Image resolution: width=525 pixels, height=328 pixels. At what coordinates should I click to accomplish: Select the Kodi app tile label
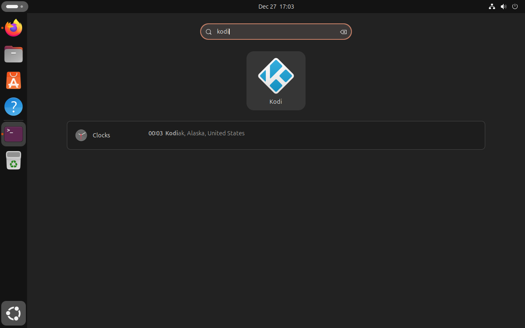tap(276, 102)
